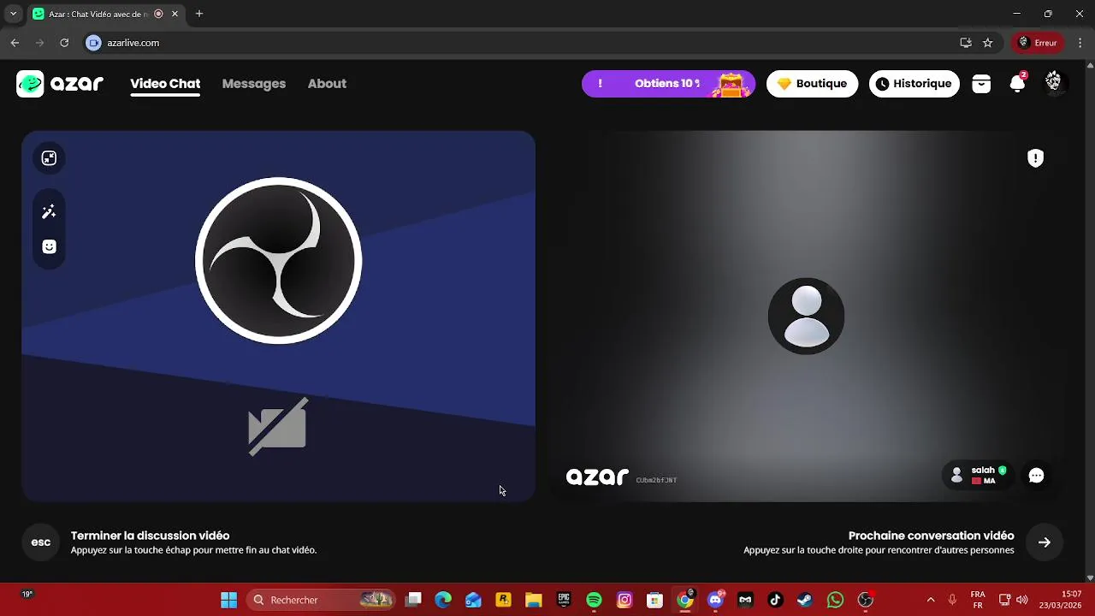The height and width of the screenshot is (616, 1095).
Task: Open the Boutique shop
Action: (812, 84)
